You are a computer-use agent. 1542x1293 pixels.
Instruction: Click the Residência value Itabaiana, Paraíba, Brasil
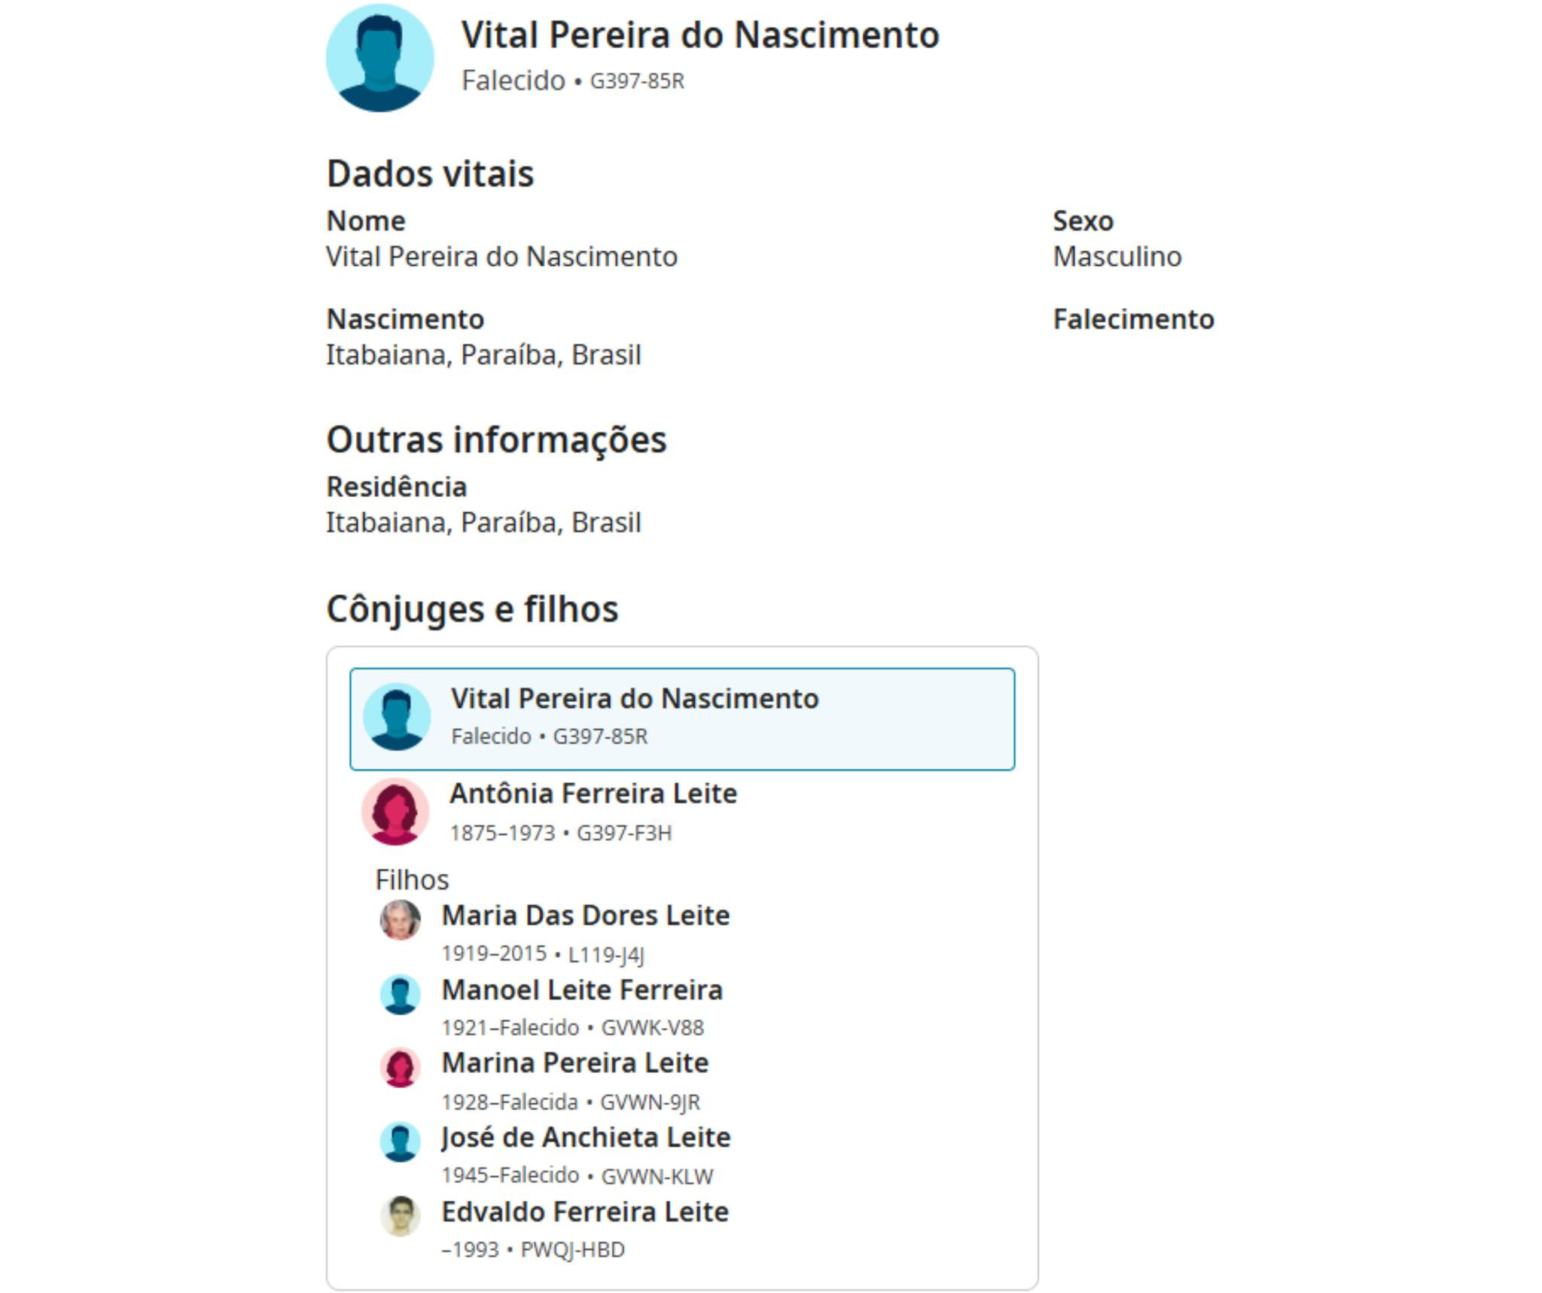[x=483, y=523]
